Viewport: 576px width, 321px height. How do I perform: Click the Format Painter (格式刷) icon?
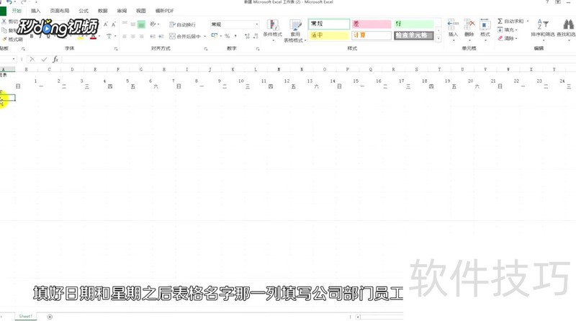tap(4, 39)
